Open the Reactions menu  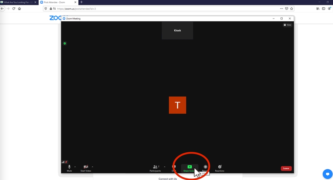pos(220,168)
